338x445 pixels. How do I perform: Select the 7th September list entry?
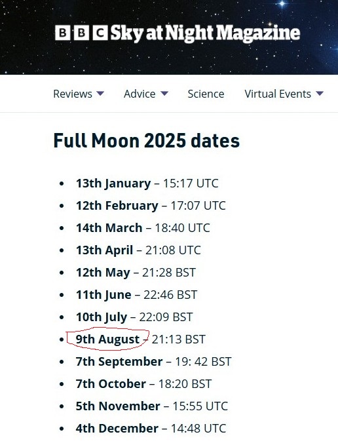[x=153, y=362]
